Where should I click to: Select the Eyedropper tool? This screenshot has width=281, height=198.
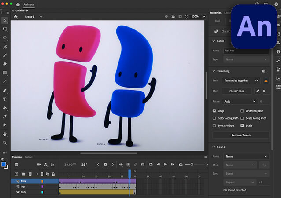coord(5,117)
